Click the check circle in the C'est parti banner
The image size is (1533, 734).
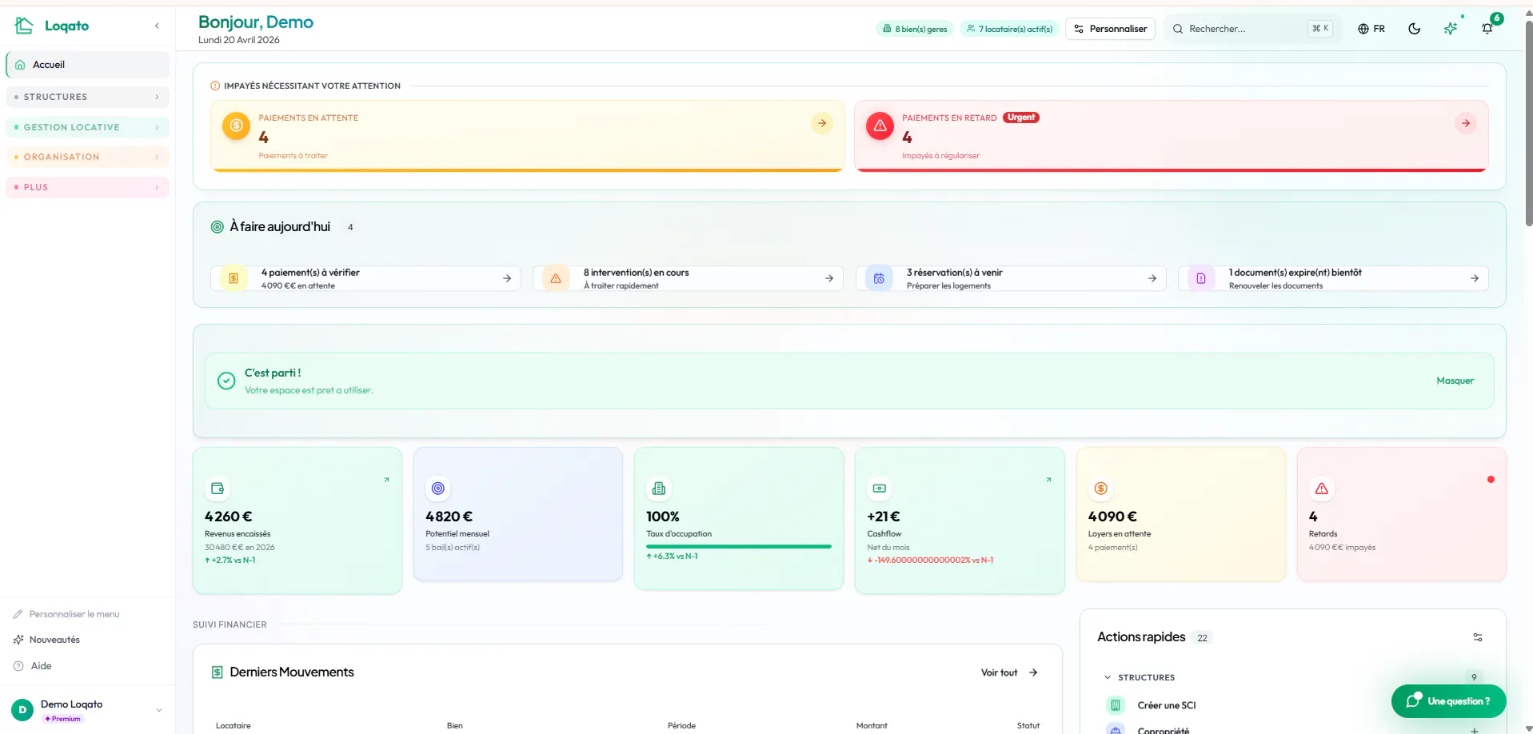[227, 381]
